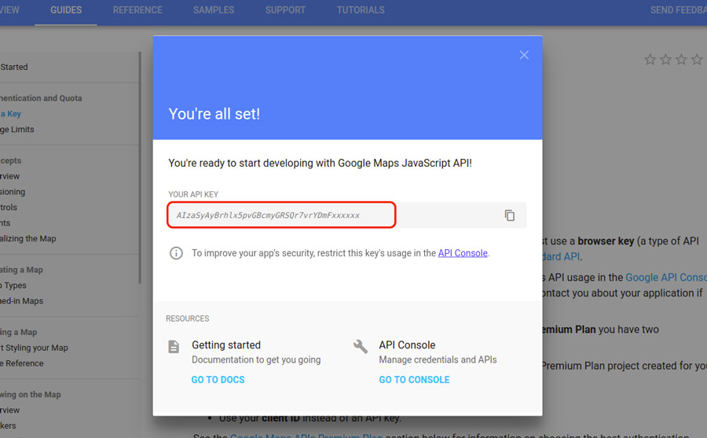Close the You're all set dialog
The width and height of the screenshot is (707, 438).
click(x=524, y=55)
